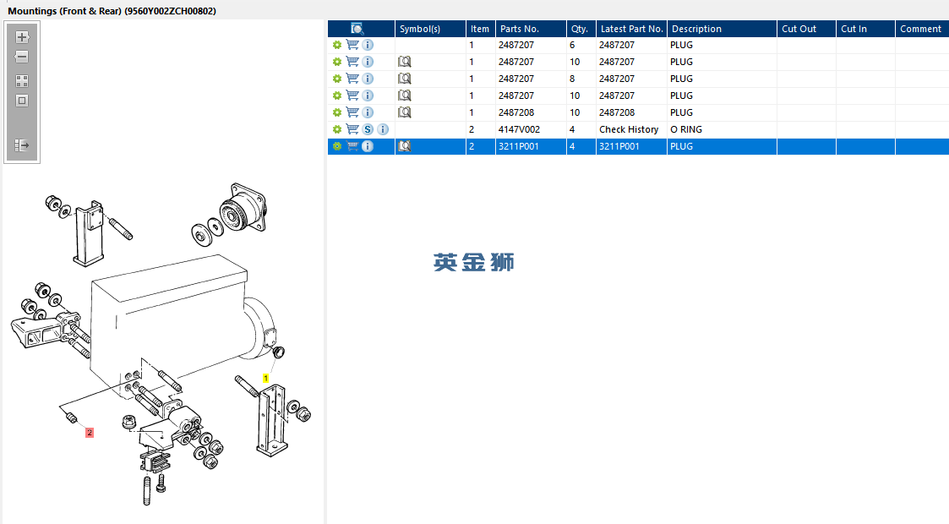Click the search icon in table header

click(x=357, y=29)
